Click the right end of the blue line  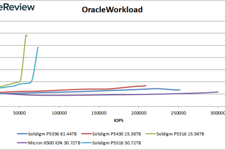pos(180,90)
